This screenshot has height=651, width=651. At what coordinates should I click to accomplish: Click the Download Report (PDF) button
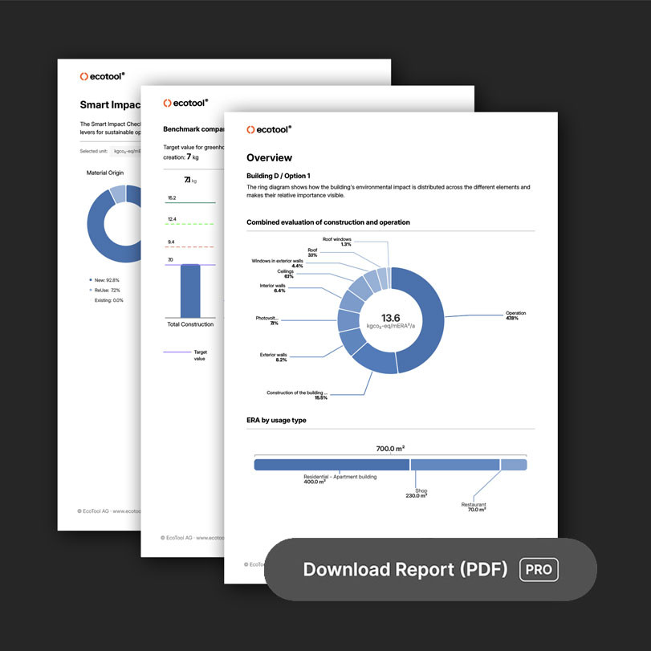430,569
